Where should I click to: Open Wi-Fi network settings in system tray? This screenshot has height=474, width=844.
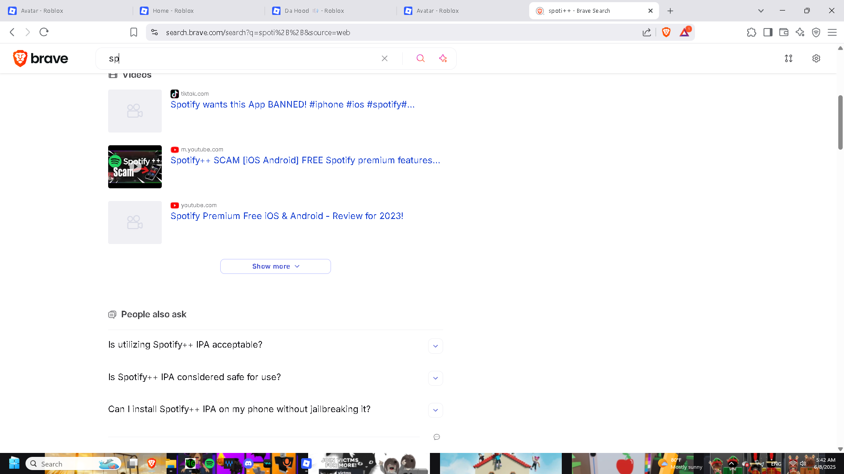pos(793,463)
